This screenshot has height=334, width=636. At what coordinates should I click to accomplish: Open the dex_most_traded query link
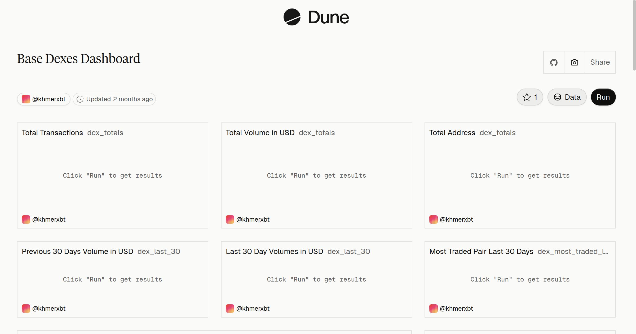click(573, 251)
